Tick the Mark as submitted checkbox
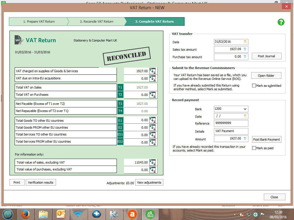This screenshot has height=220, width=294. click(254, 85)
